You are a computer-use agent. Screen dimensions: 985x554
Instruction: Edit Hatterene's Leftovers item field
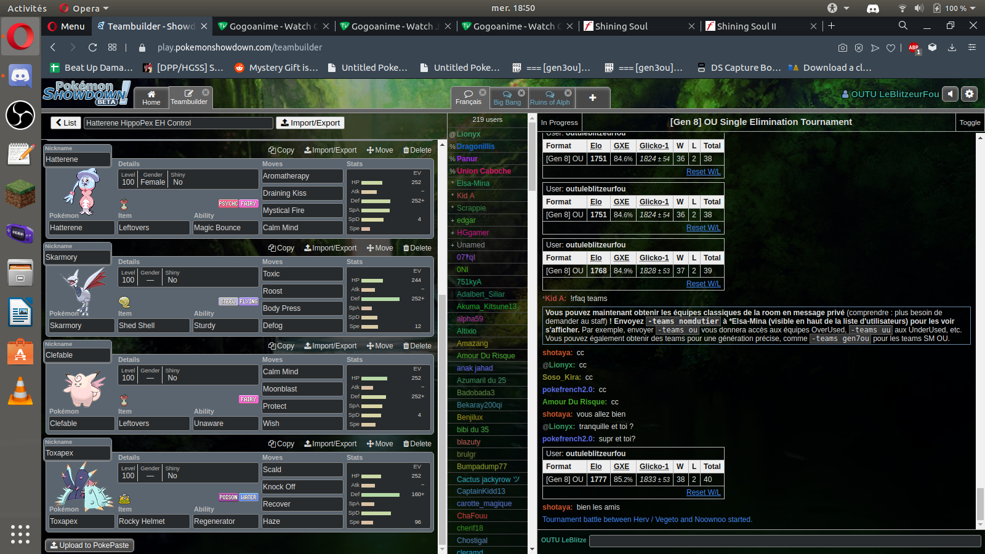tap(153, 228)
